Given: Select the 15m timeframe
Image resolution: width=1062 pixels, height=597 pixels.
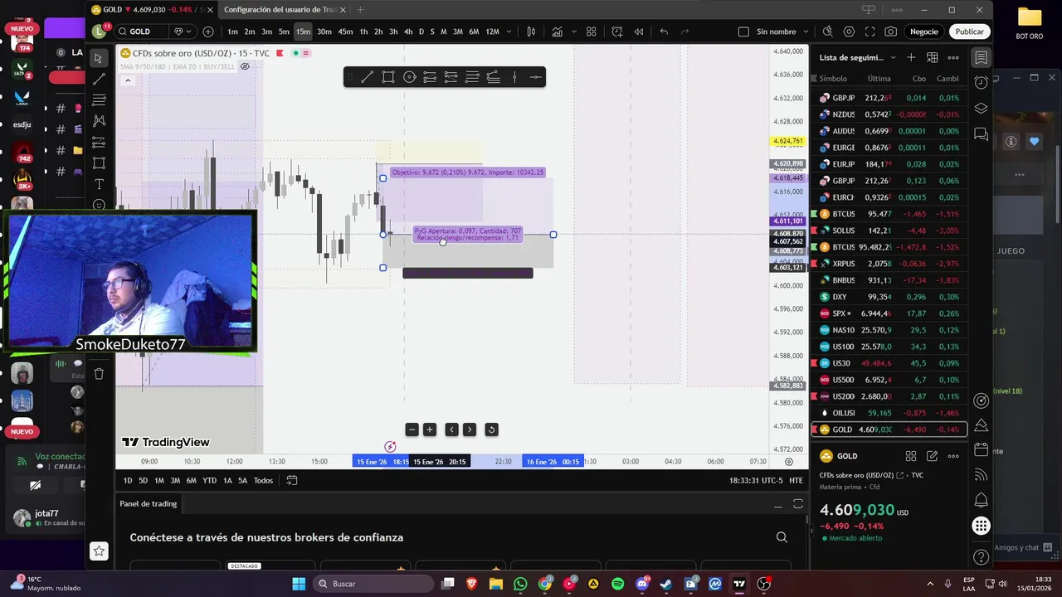Looking at the screenshot, I should click(303, 32).
